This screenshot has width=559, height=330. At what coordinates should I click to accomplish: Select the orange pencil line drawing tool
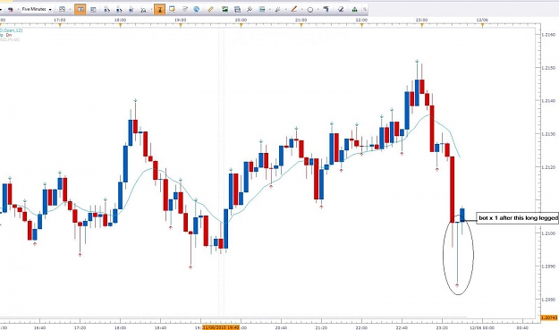click(293, 9)
